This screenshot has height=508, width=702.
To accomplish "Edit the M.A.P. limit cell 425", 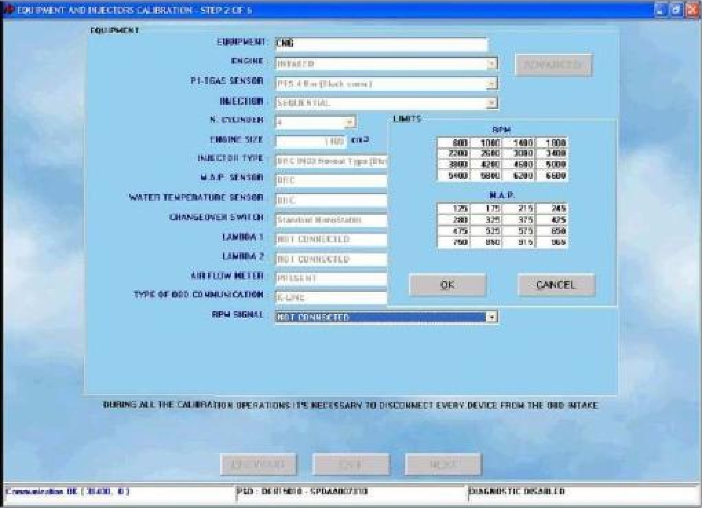I will 551,220.
